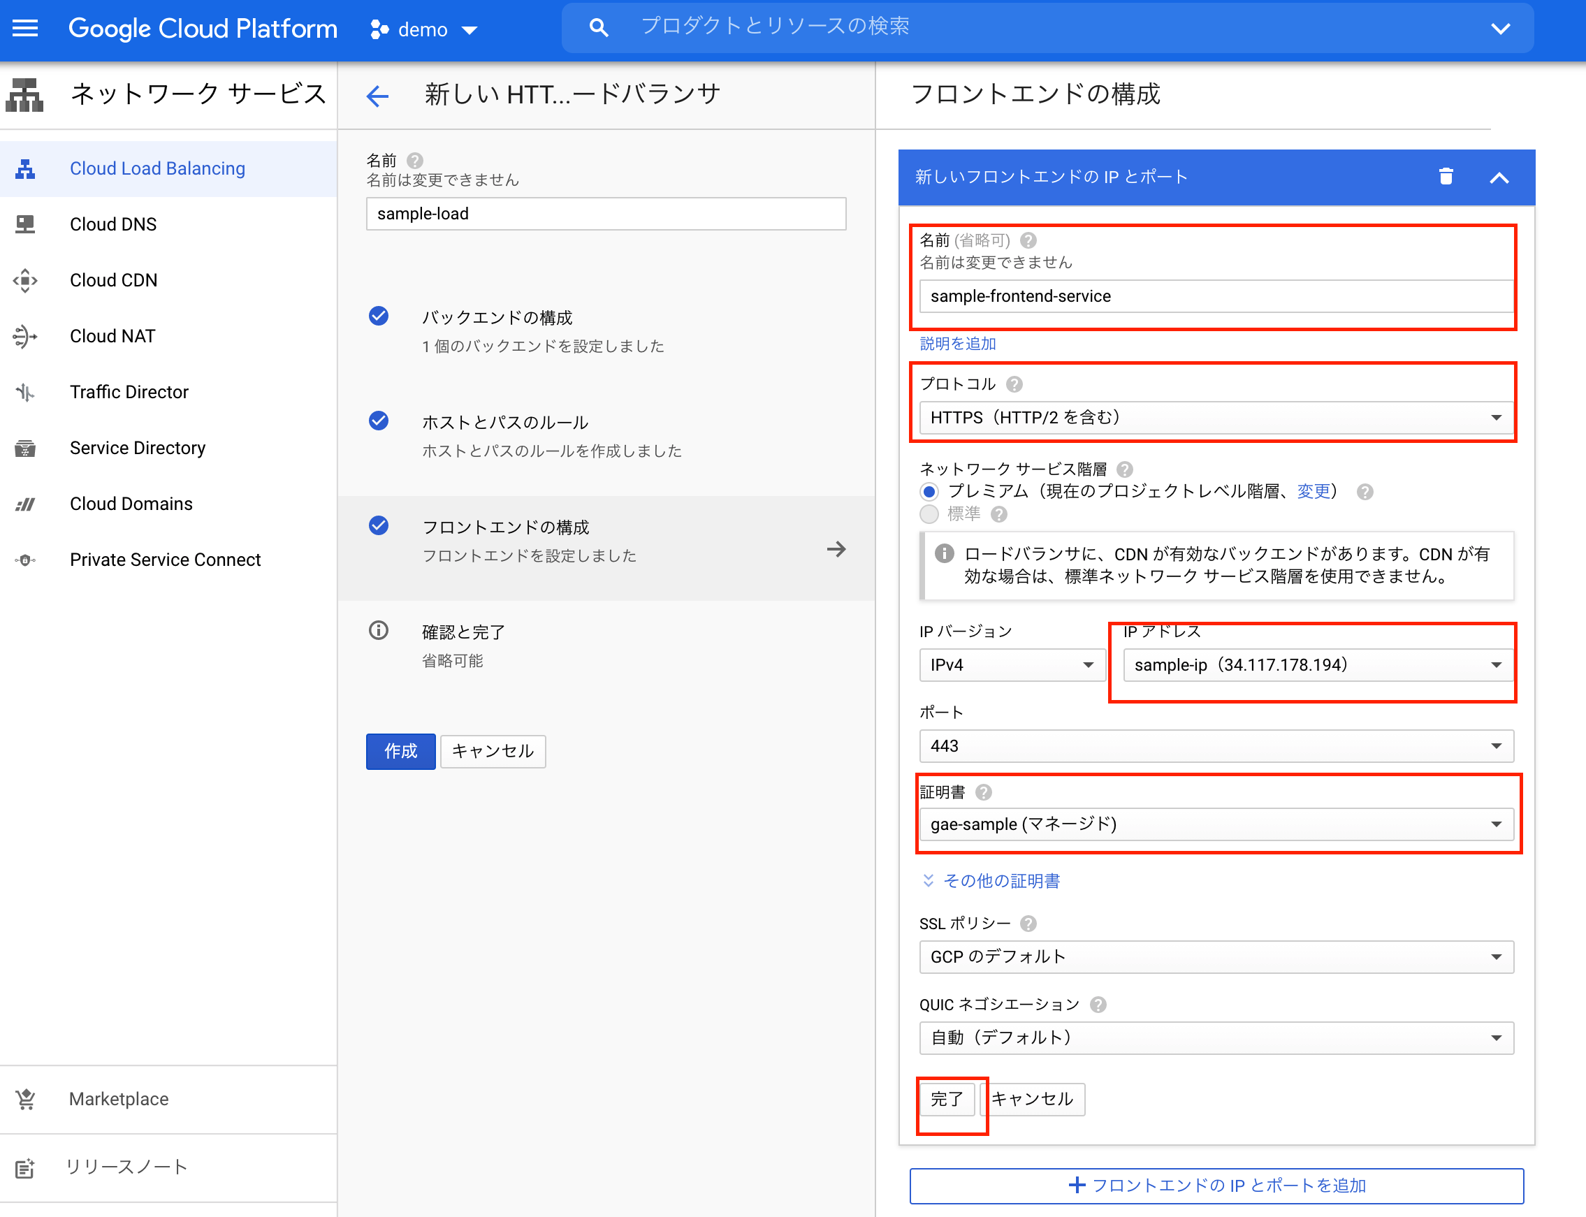Click the search magnifier icon
This screenshot has height=1217, width=1586.
[x=599, y=28]
